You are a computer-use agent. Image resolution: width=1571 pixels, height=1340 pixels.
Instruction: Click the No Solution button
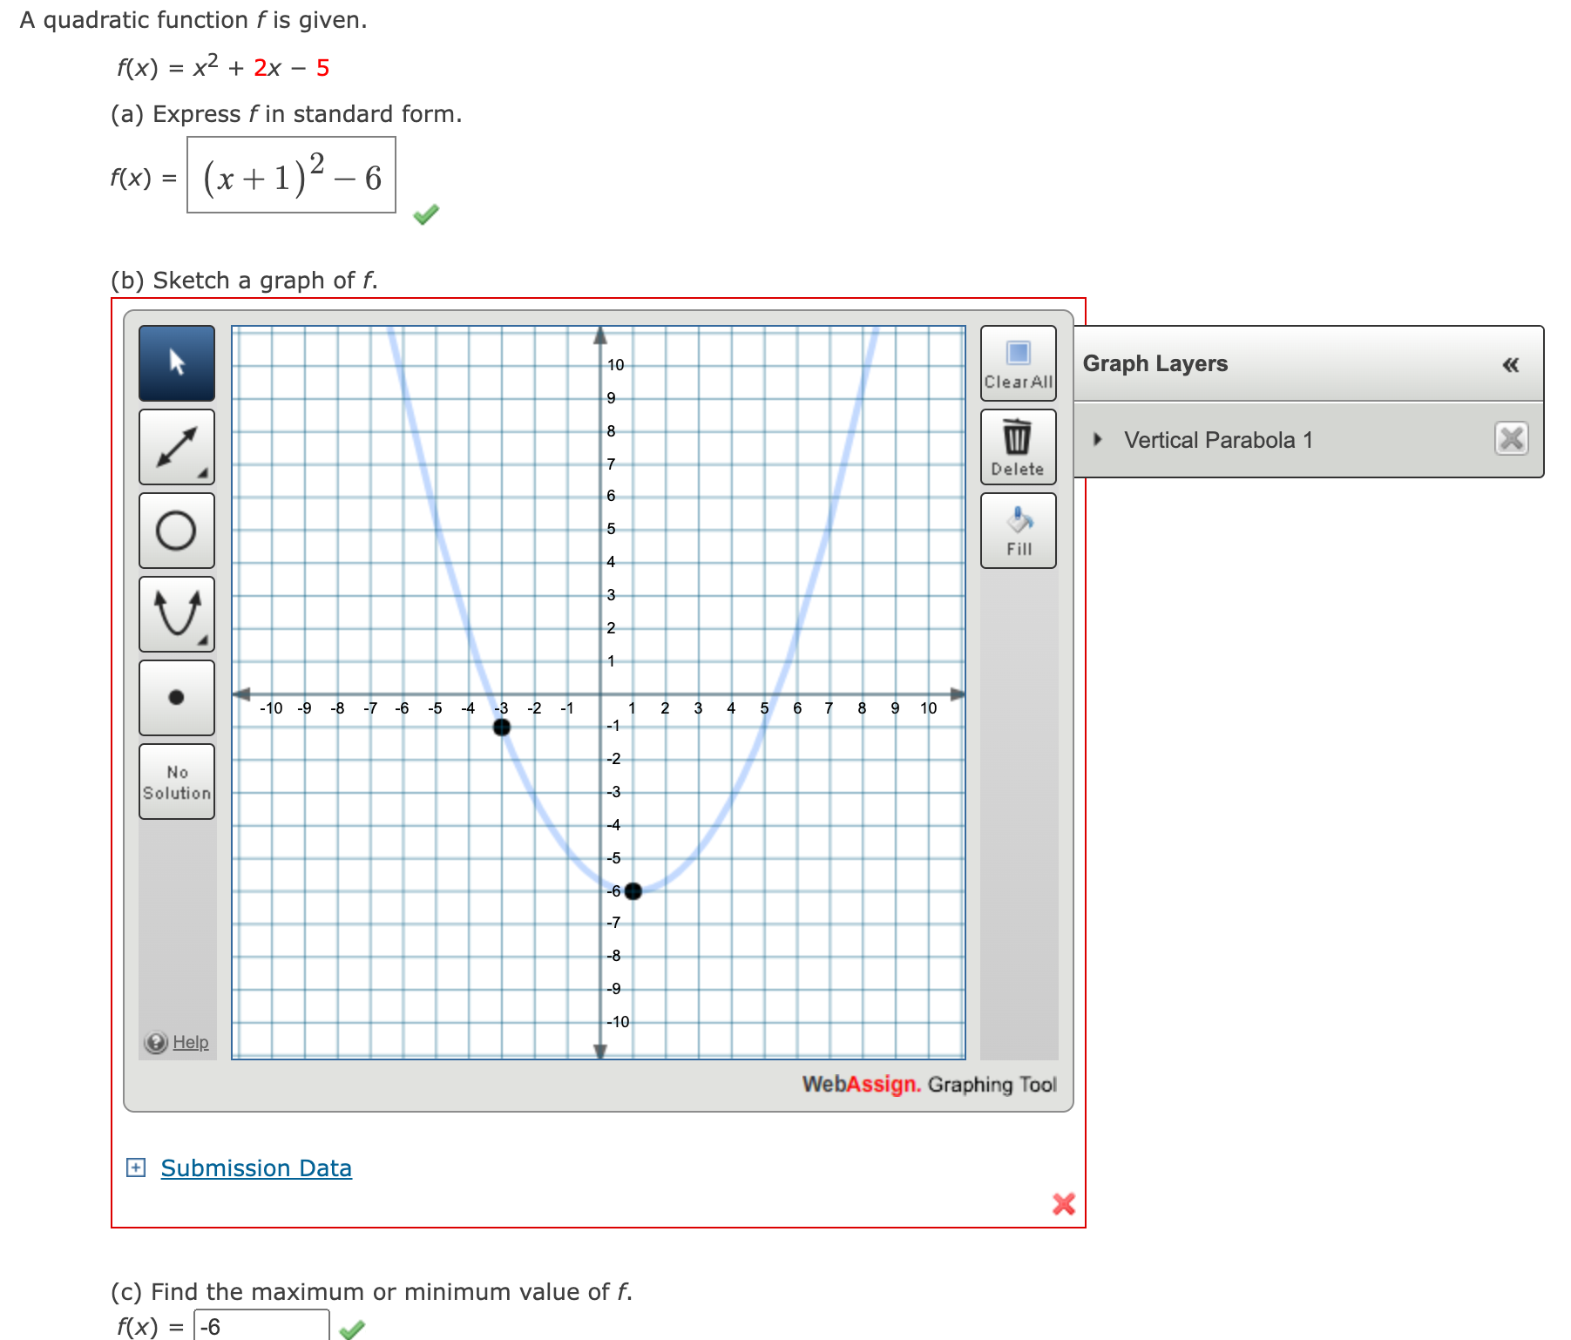(177, 782)
